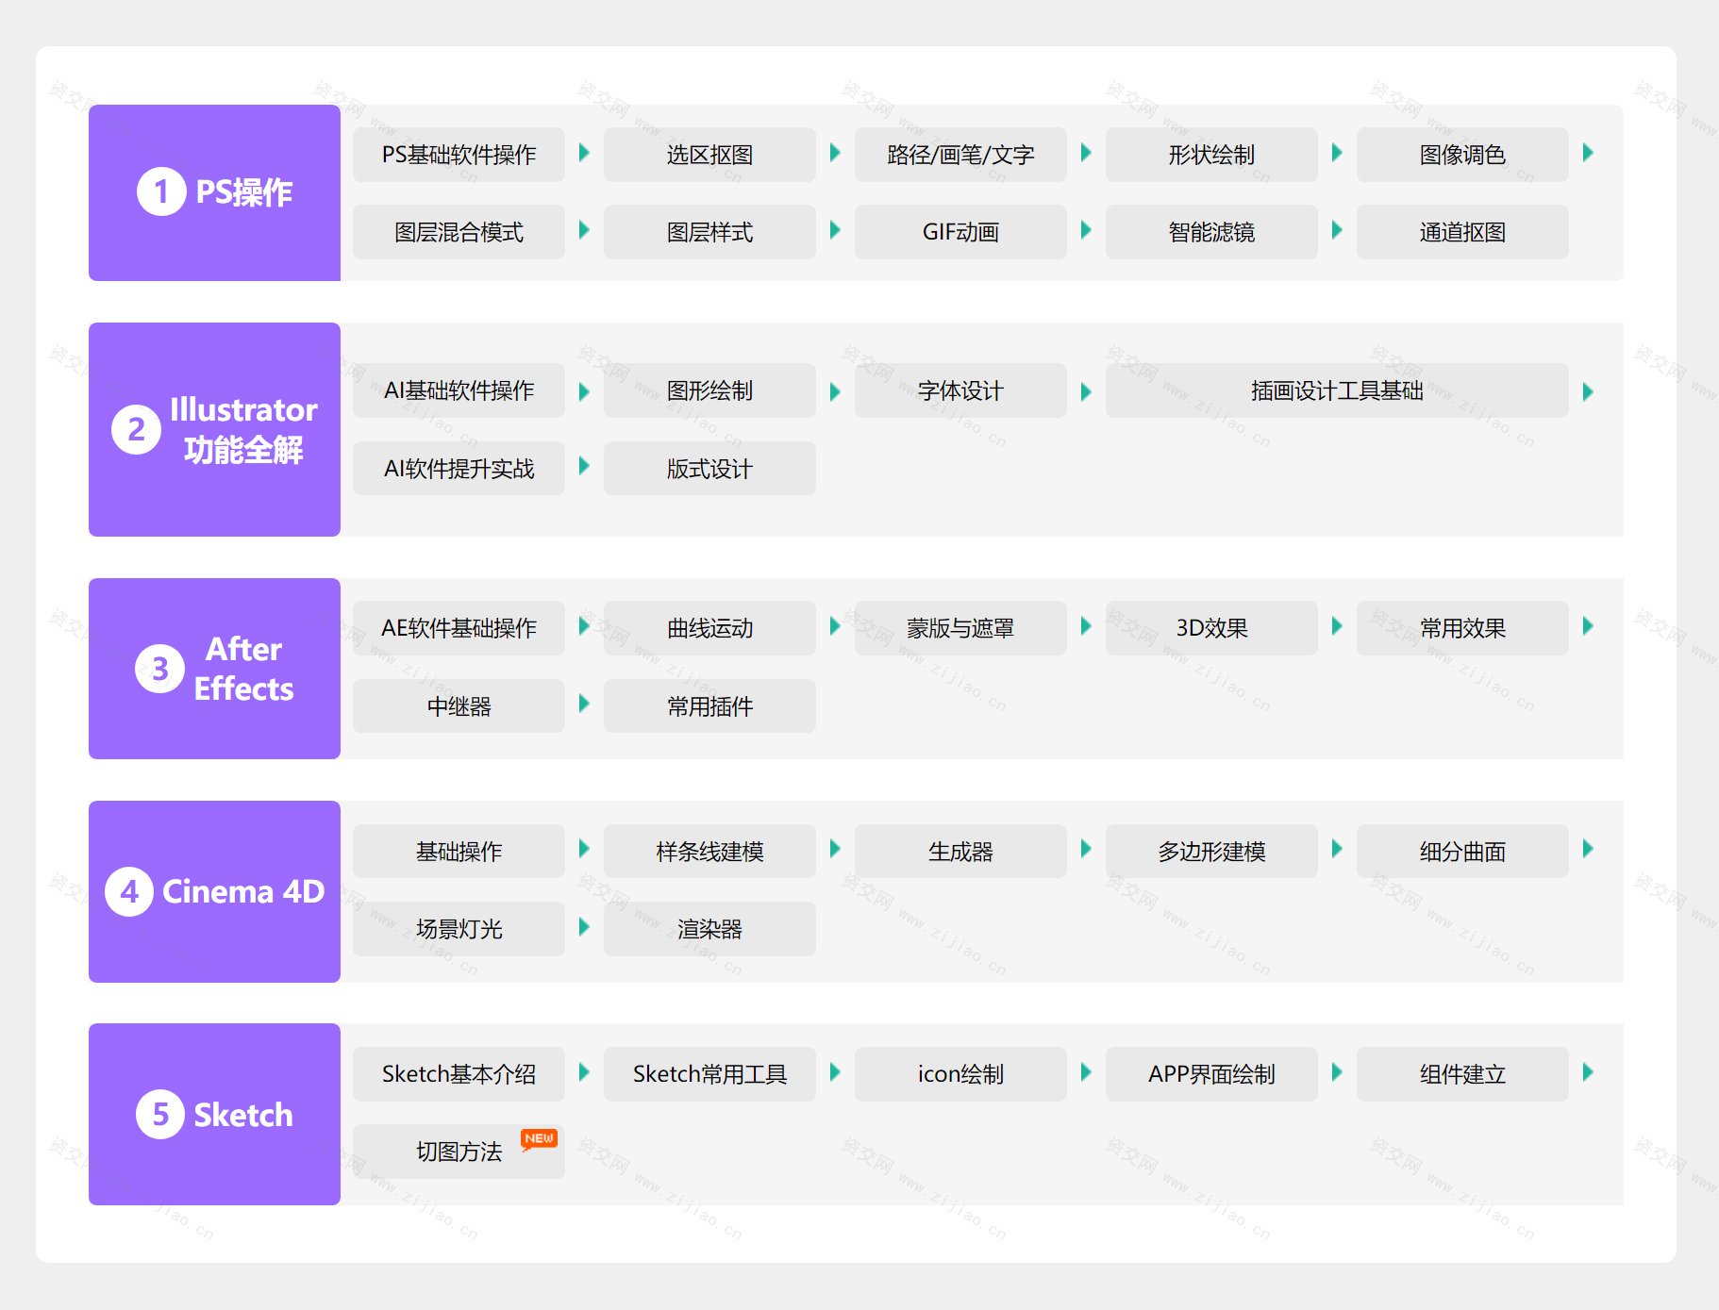Open the 3D效果 topic

pyautogui.click(x=1211, y=628)
